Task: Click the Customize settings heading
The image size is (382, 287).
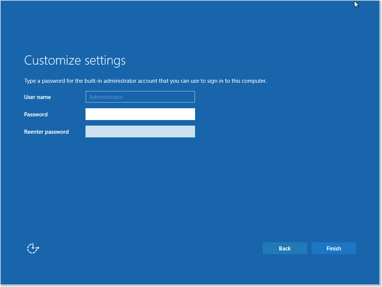Action: click(x=74, y=60)
